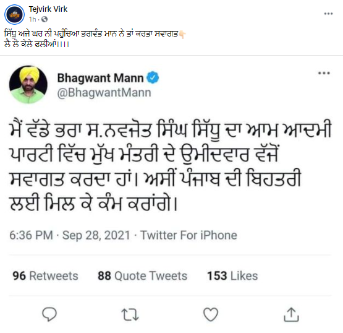Like the tweet with the heart icon
Screen dimensions: 343x333
211,314
